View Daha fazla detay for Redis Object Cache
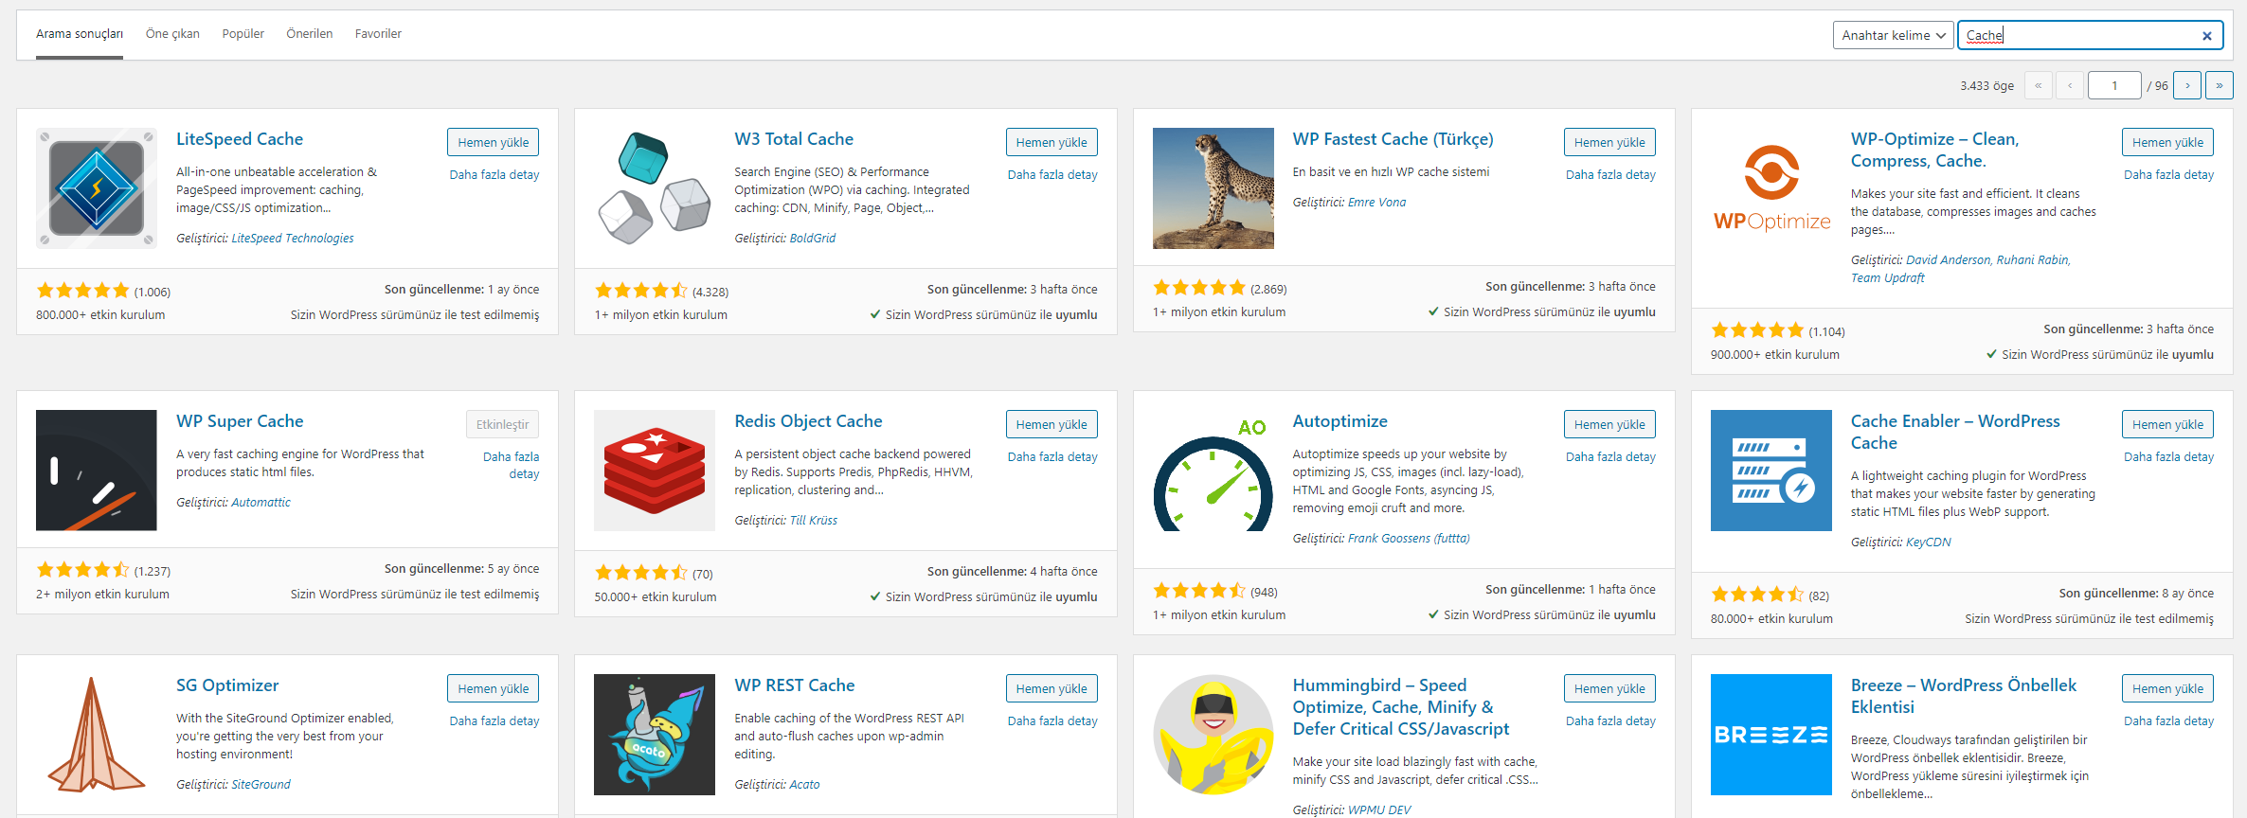 1052,457
